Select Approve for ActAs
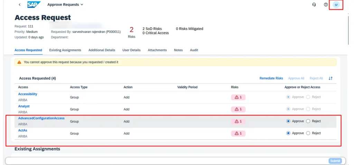Viewport: 354px width, 165px height. click(x=288, y=133)
